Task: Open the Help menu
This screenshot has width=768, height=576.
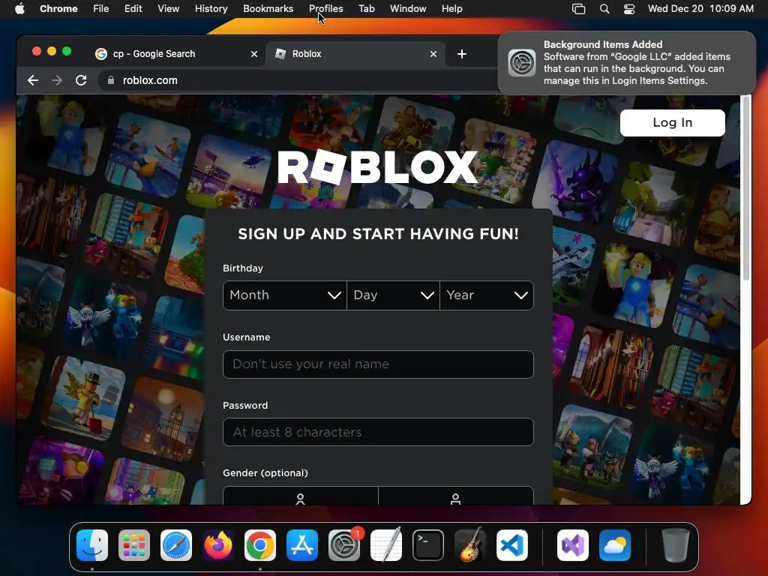Action: (x=451, y=9)
